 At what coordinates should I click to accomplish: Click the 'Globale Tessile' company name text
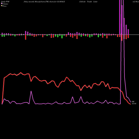(x=86, y=2)
